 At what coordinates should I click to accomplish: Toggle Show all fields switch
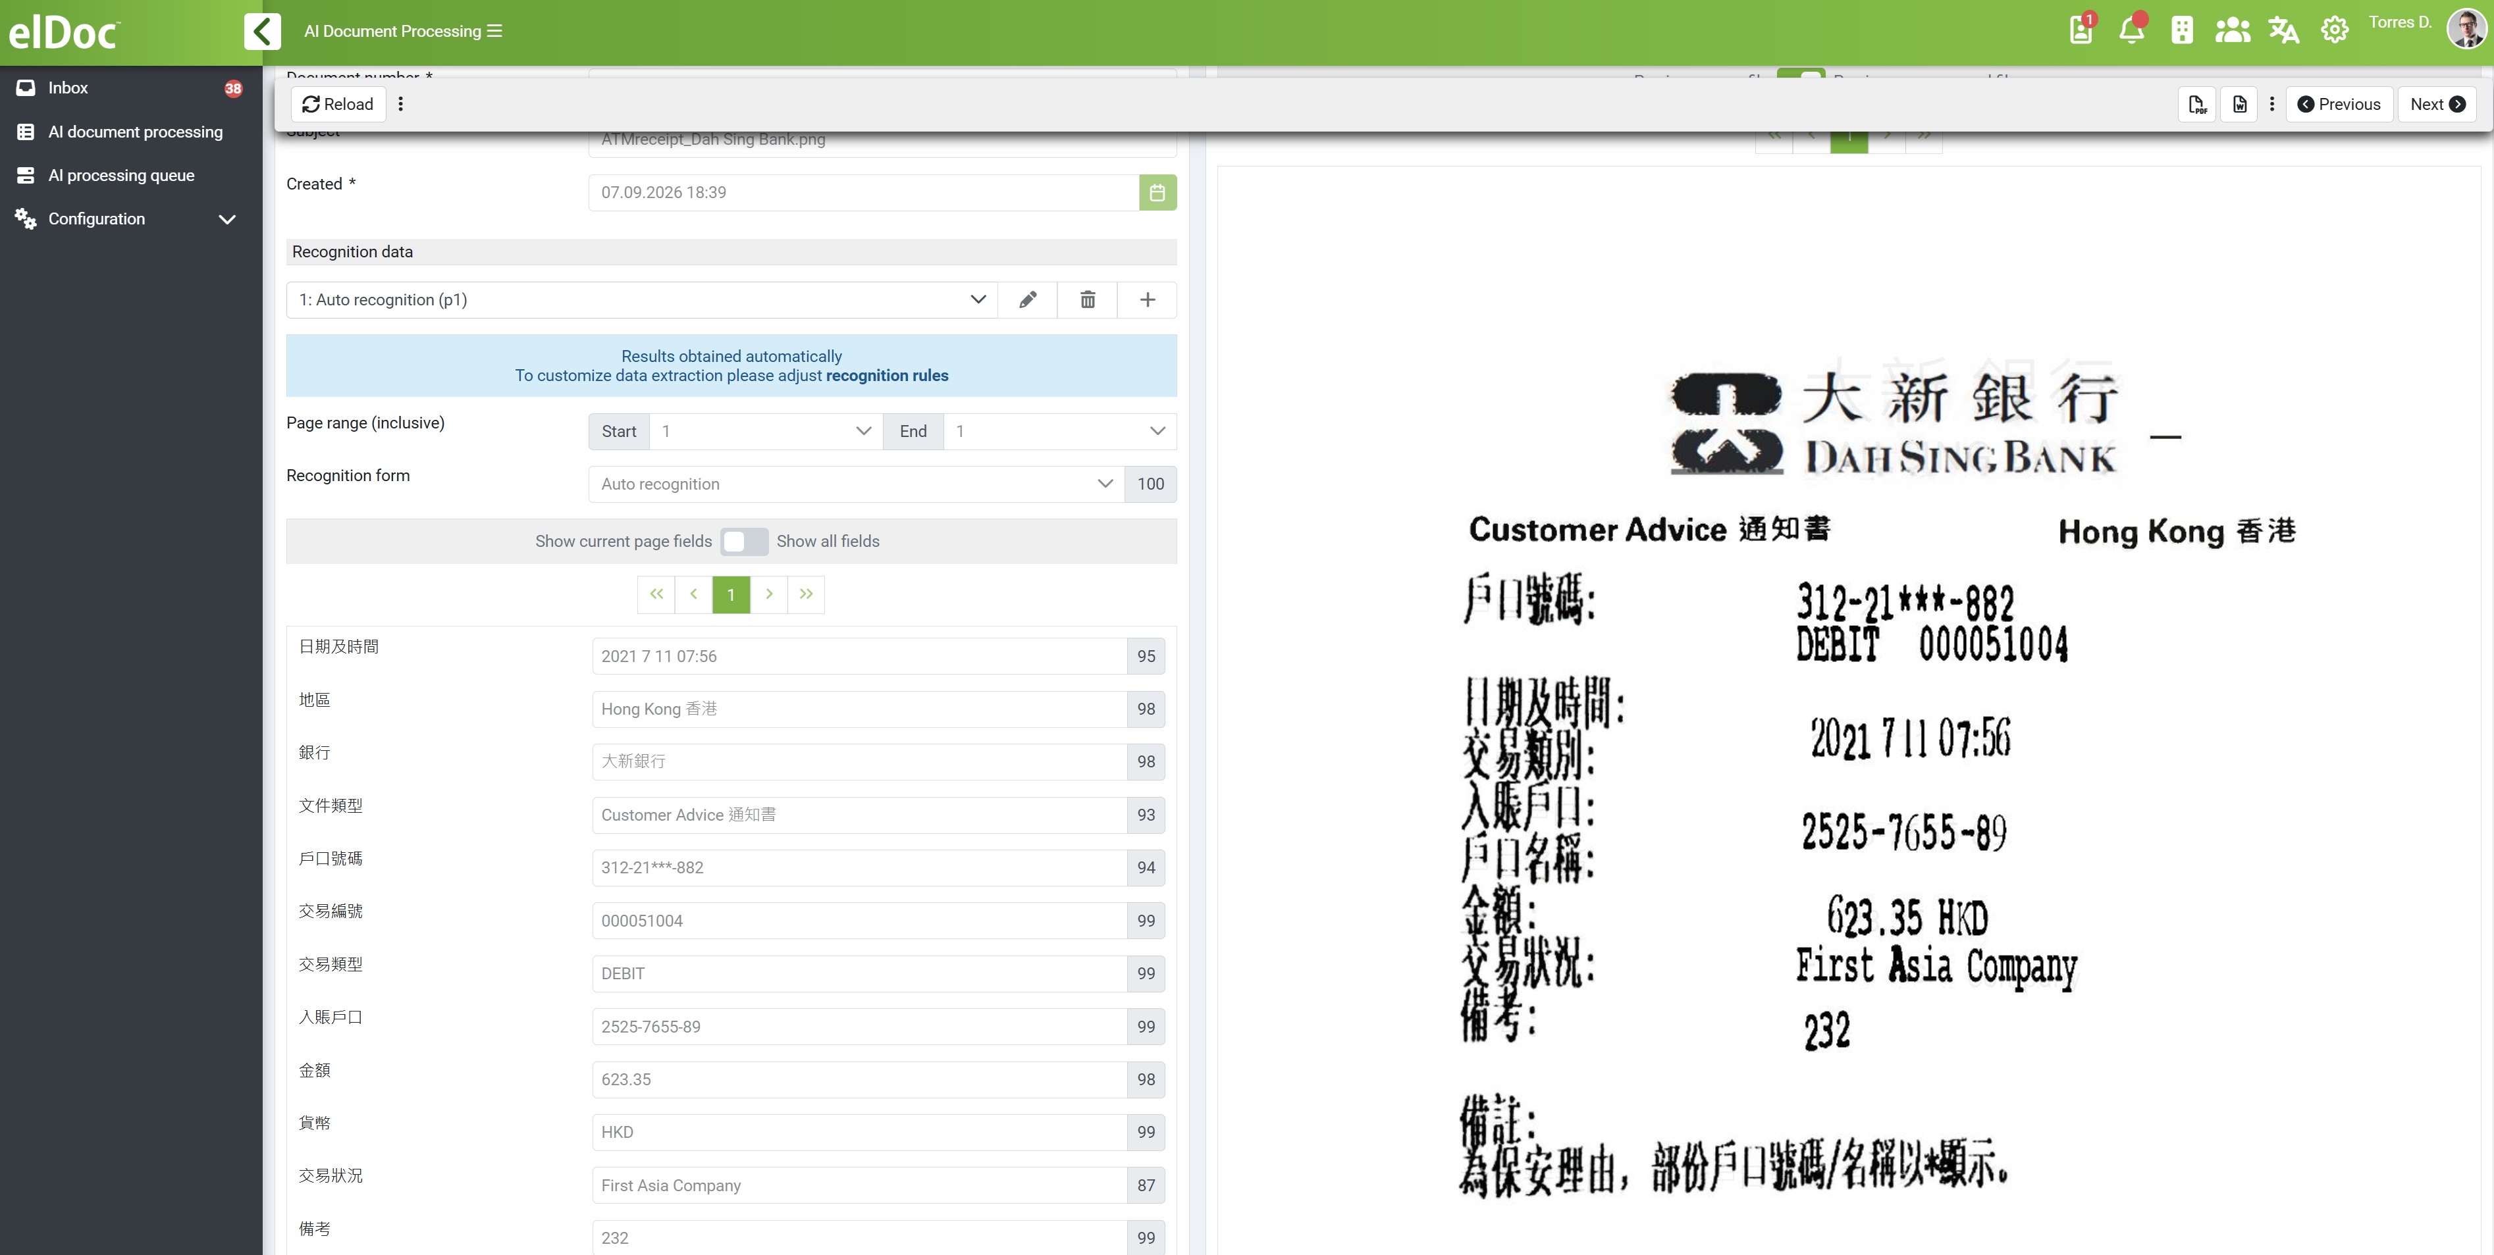tap(745, 542)
